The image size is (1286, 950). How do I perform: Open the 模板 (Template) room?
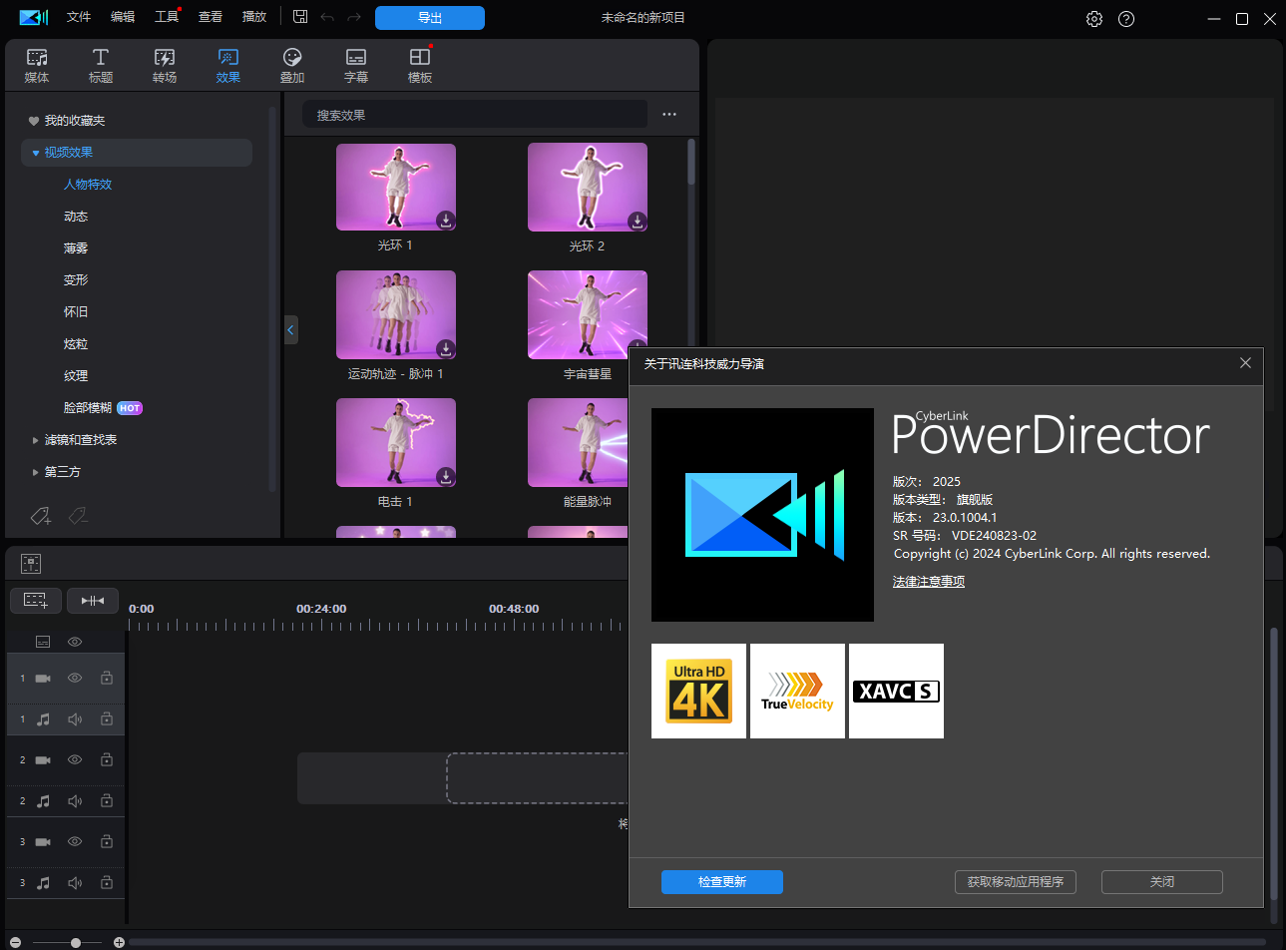[420, 65]
